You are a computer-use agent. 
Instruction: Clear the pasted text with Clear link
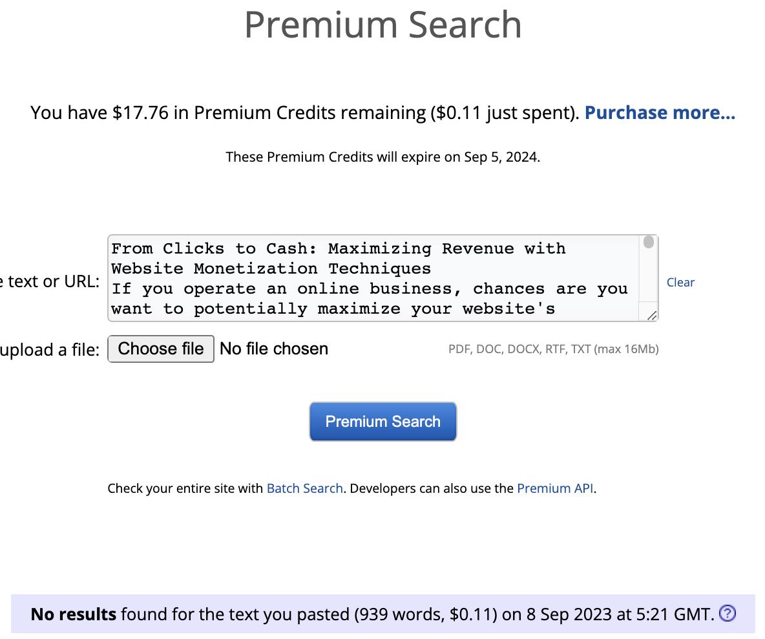(x=680, y=283)
